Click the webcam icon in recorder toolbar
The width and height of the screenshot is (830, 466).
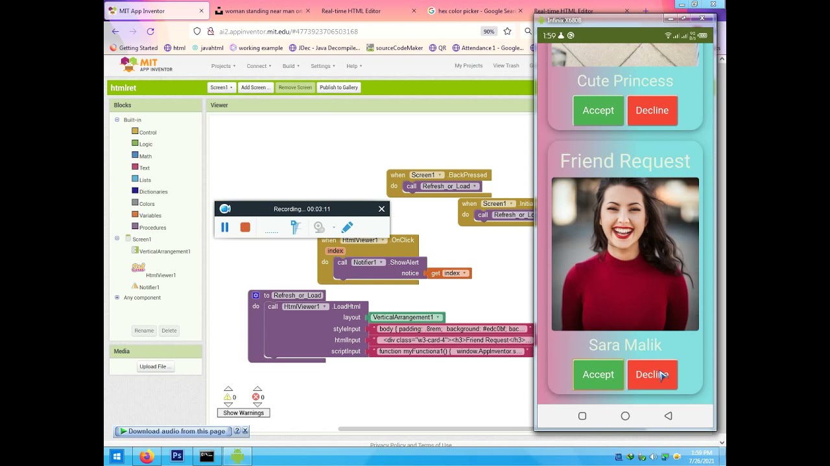point(319,227)
